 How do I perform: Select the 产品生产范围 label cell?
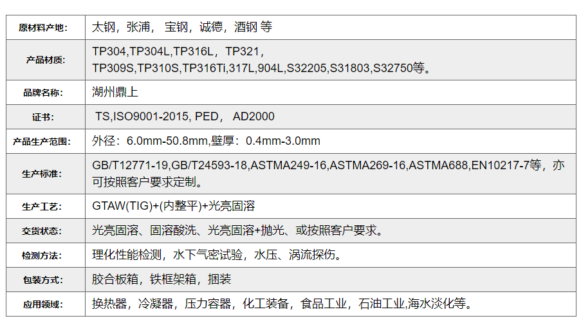43,142
